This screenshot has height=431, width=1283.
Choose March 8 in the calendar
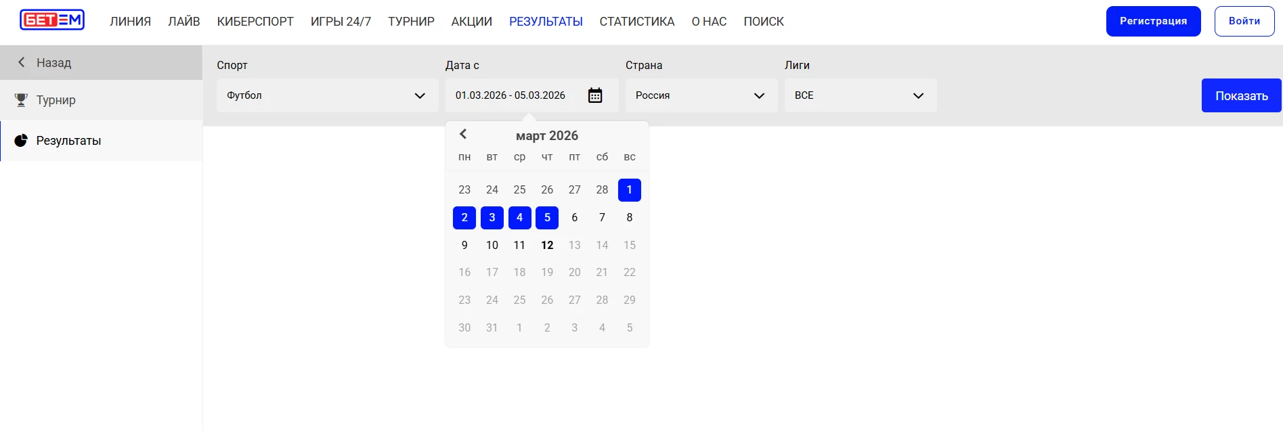tap(629, 218)
